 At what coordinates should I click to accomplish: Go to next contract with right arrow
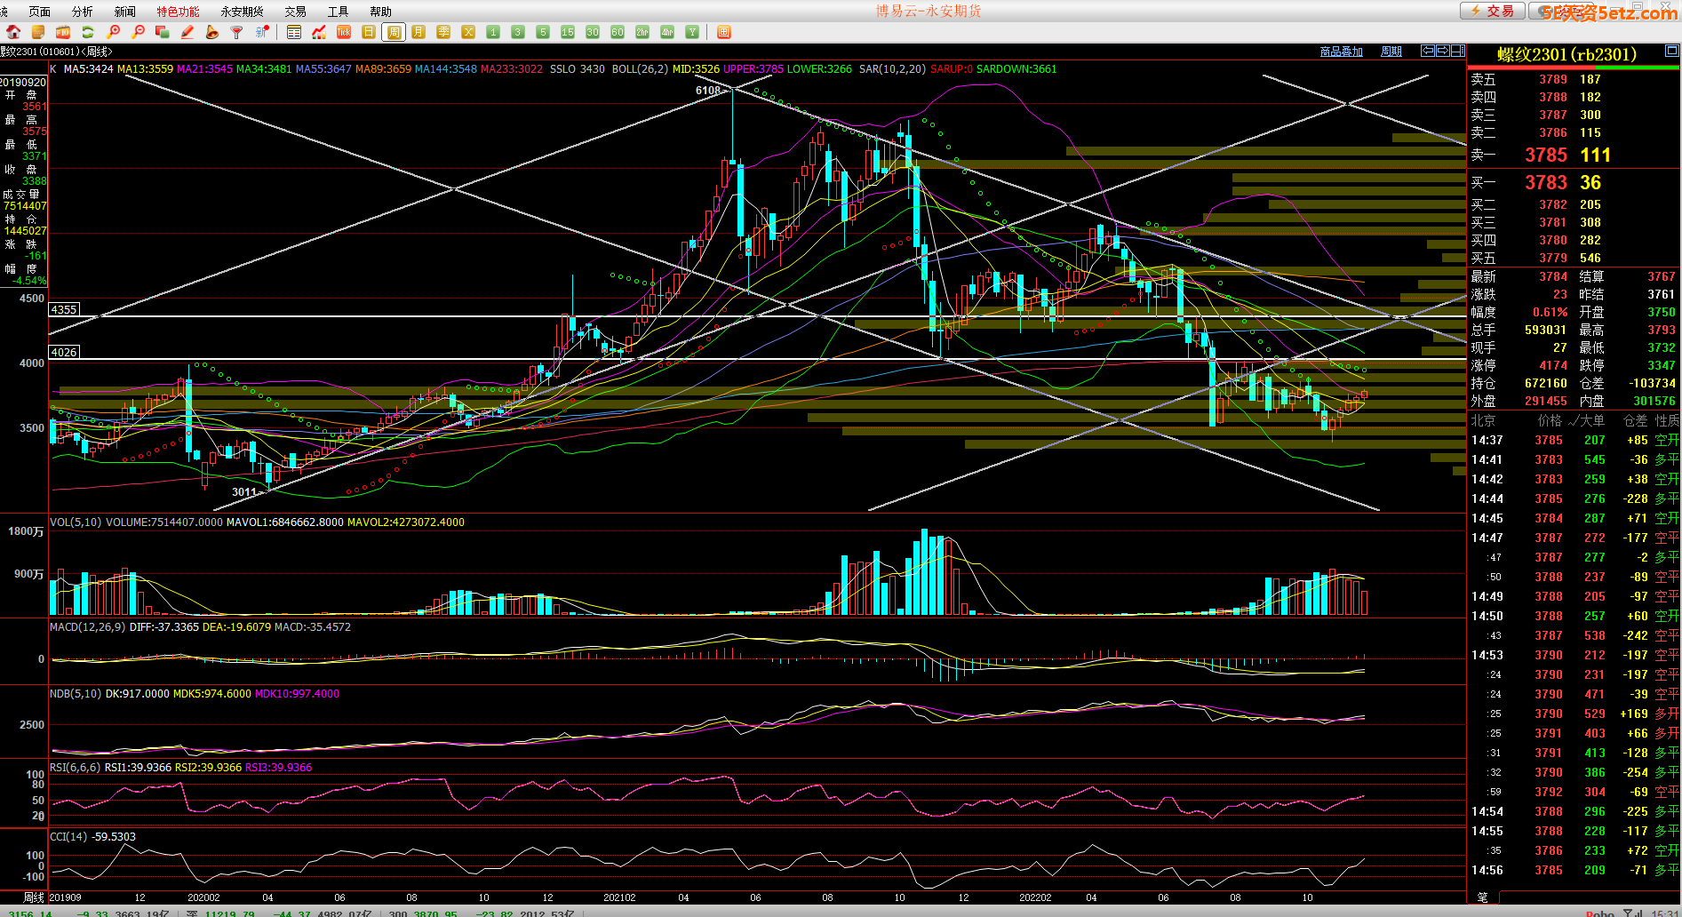[1443, 51]
